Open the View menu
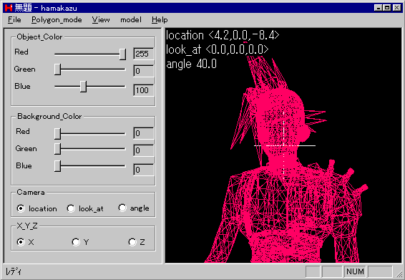This screenshot has height=280, width=405. (x=101, y=19)
